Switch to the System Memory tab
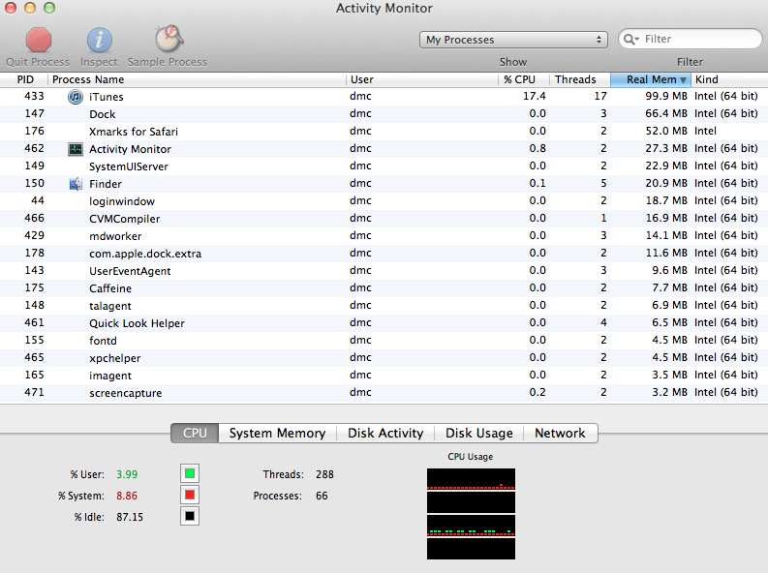 (x=277, y=433)
